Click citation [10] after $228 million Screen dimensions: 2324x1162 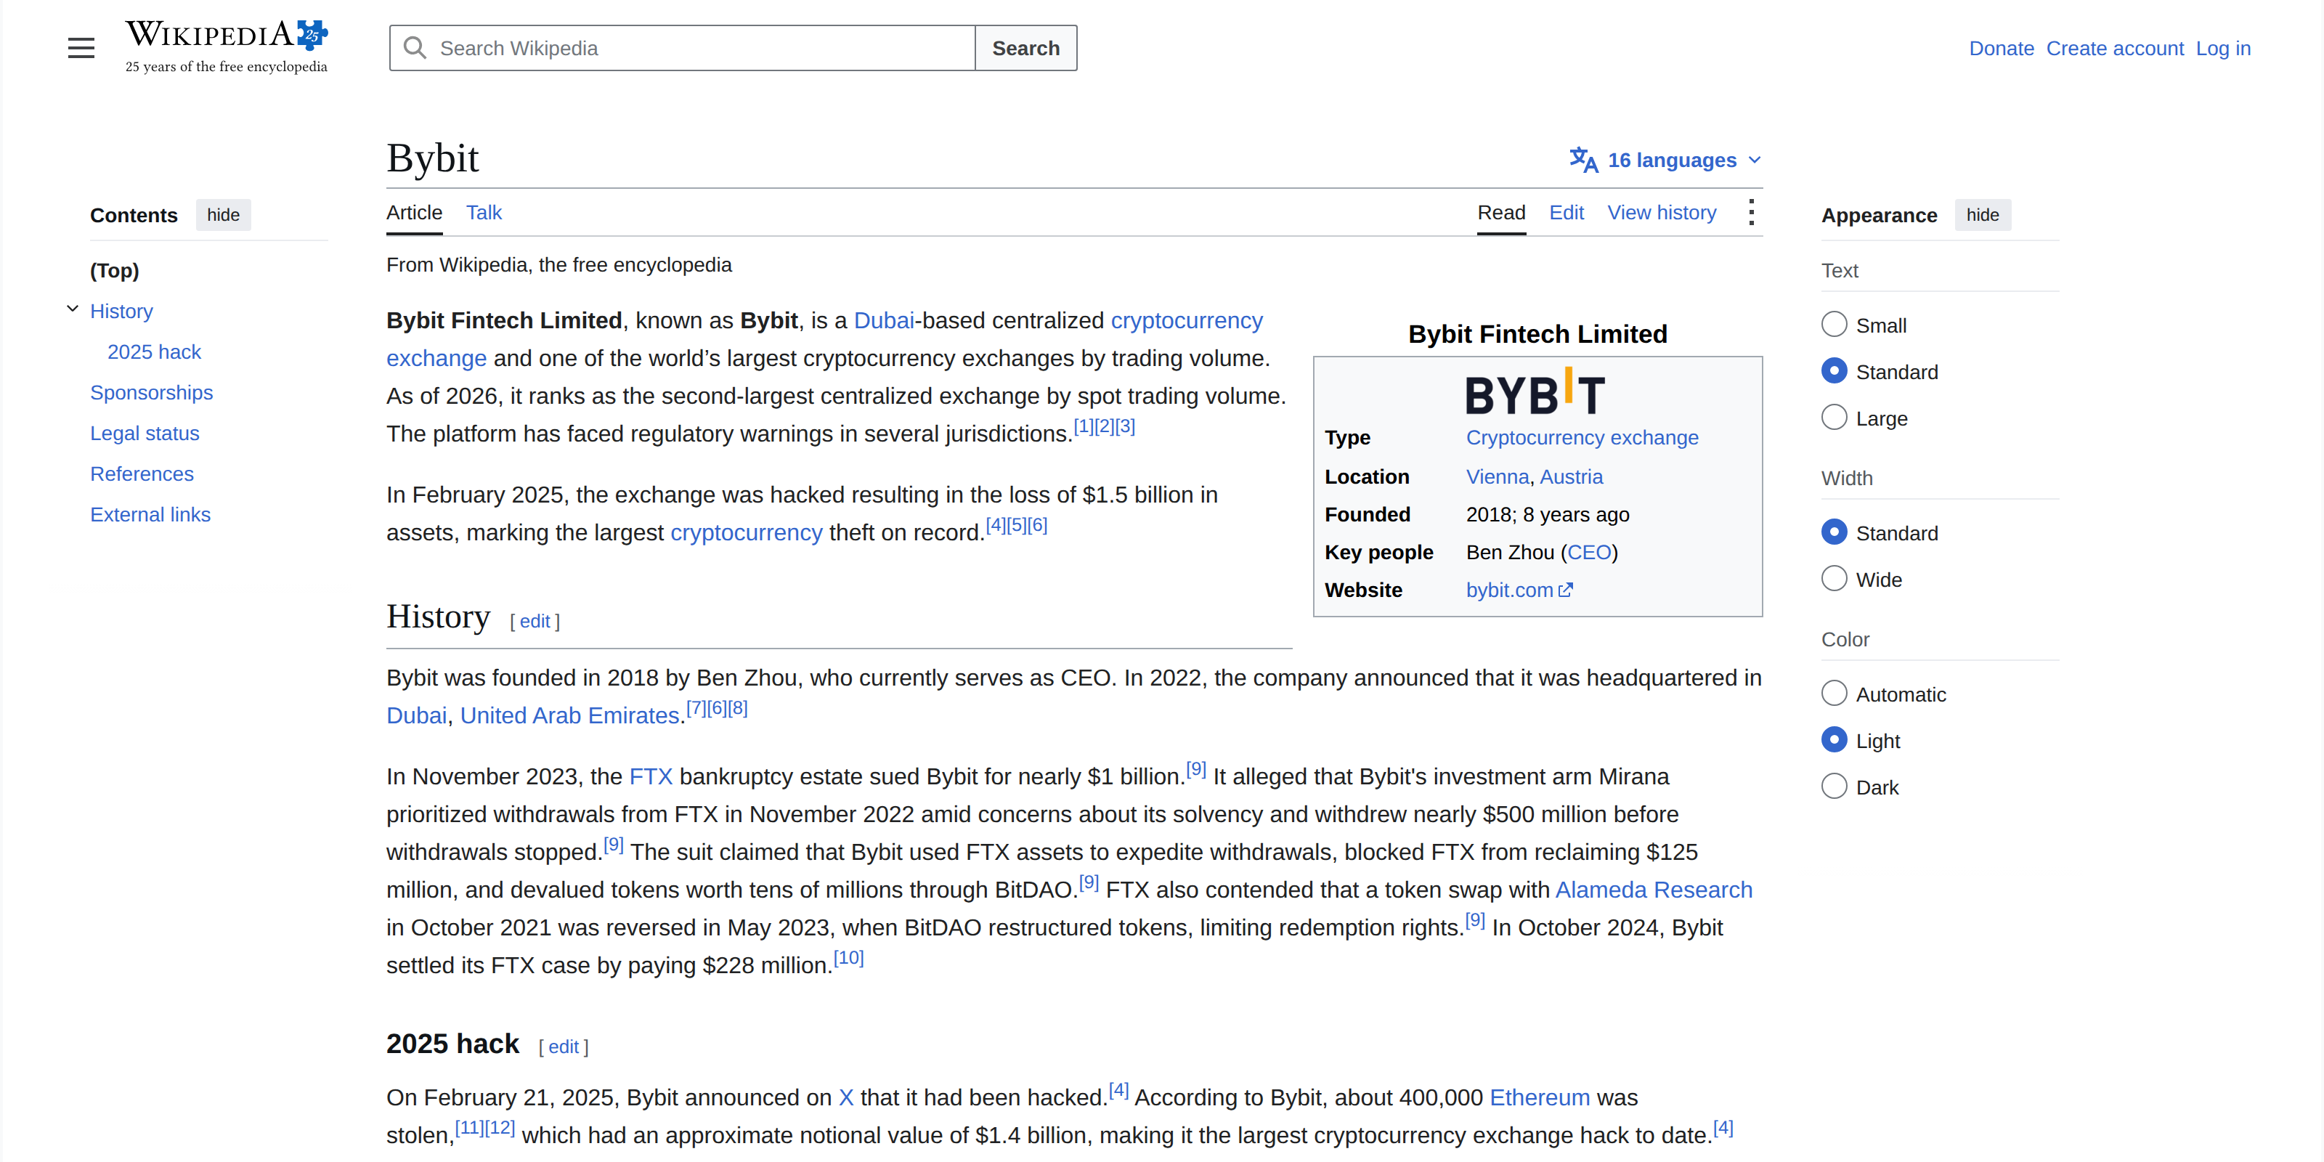click(848, 958)
